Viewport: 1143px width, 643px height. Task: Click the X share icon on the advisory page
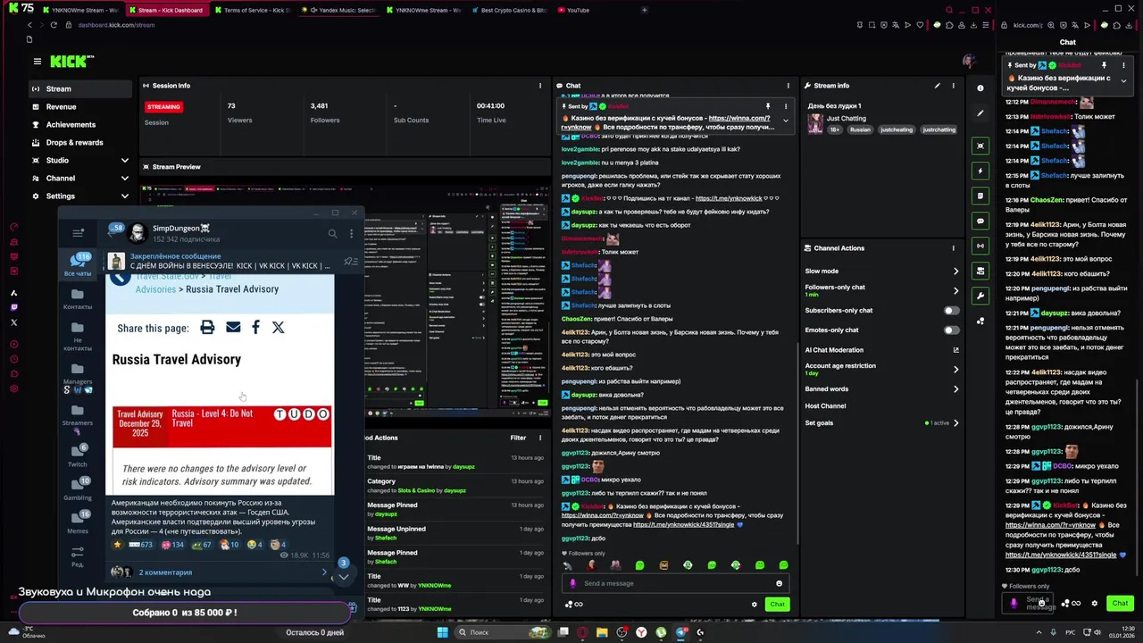point(279,328)
